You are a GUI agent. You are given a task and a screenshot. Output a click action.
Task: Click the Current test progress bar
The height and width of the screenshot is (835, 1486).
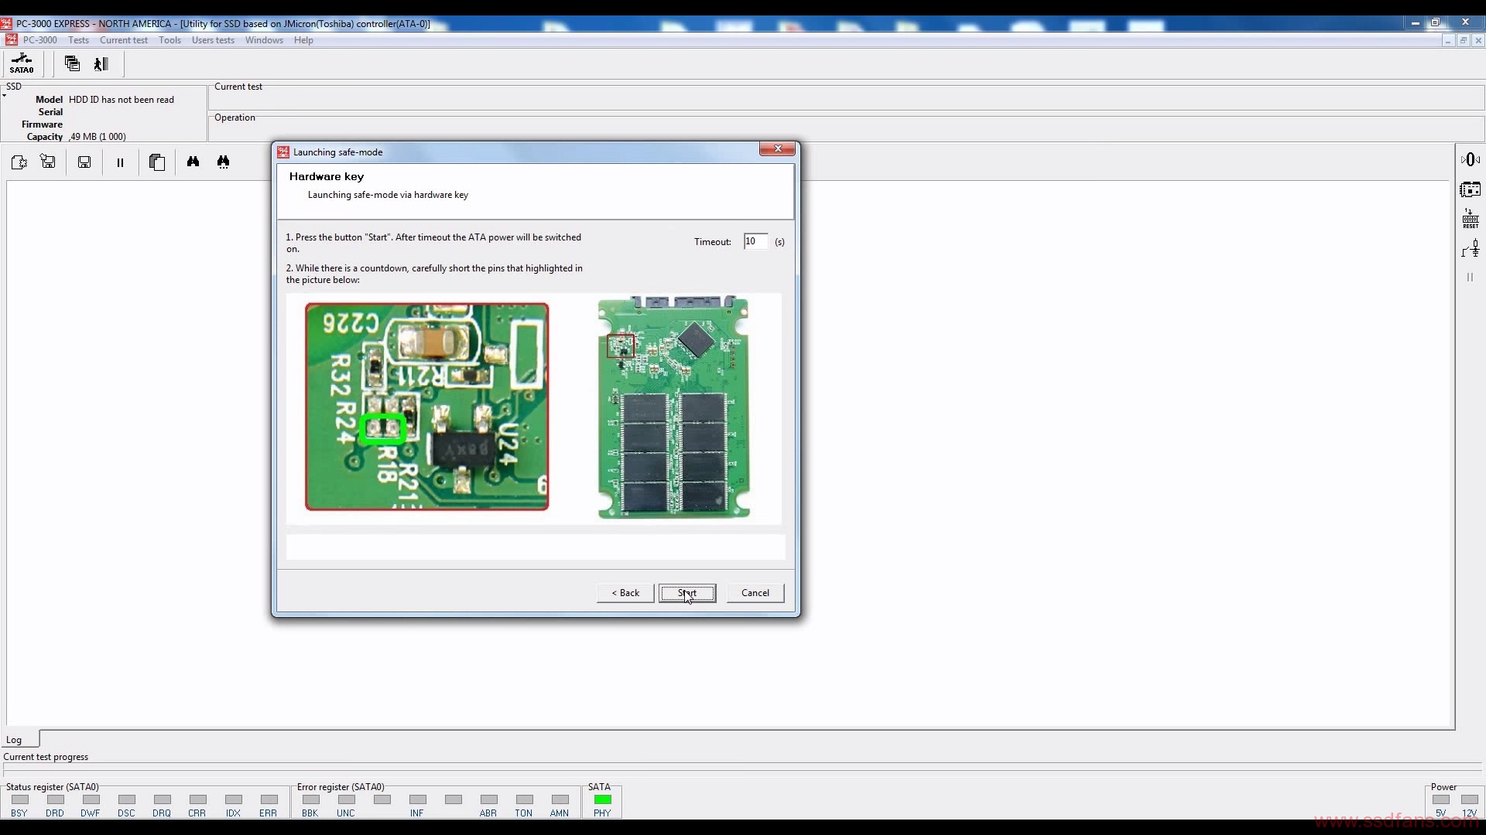click(x=743, y=771)
